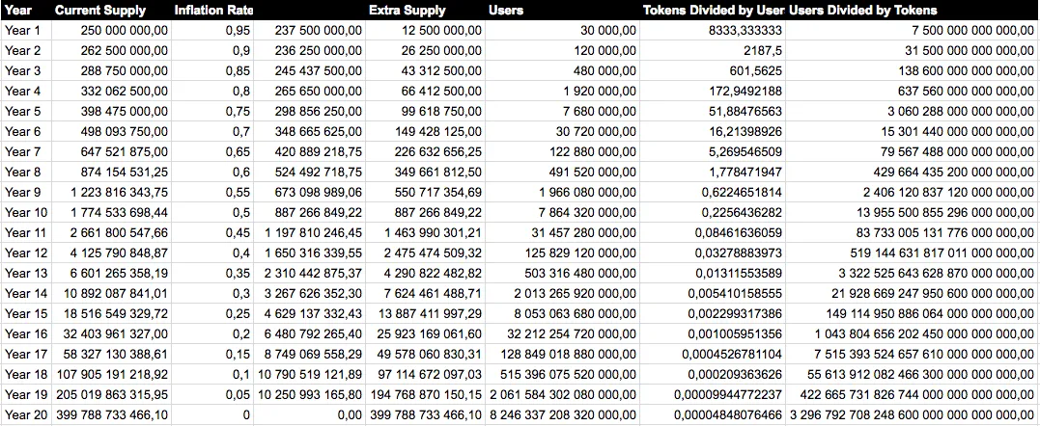Click users cell 7 680 000,00

[562, 111]
